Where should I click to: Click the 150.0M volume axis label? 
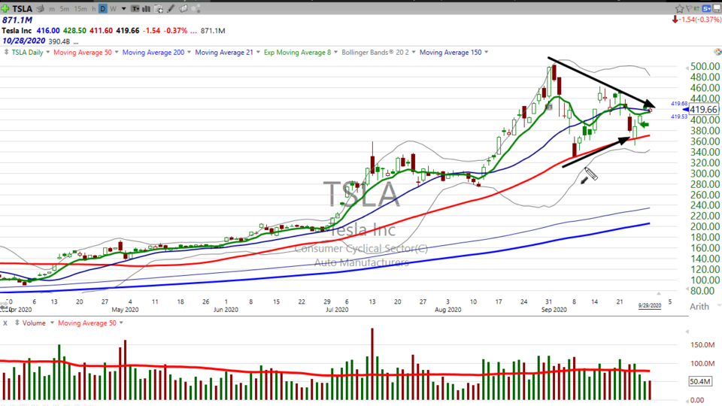702,345
